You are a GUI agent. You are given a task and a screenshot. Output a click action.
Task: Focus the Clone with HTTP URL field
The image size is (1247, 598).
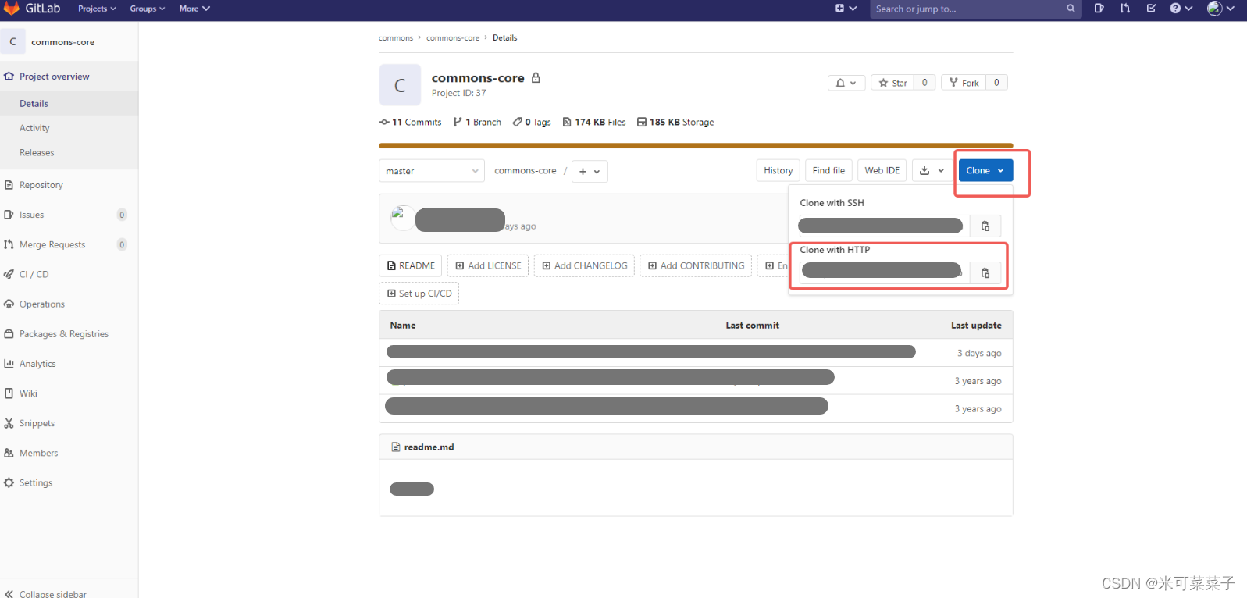pos(885,273)
